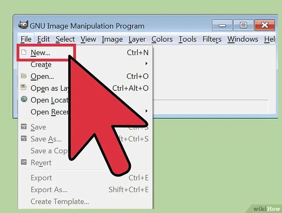Click the Save As disk icon
282x213 pixels.
[24, 138]
